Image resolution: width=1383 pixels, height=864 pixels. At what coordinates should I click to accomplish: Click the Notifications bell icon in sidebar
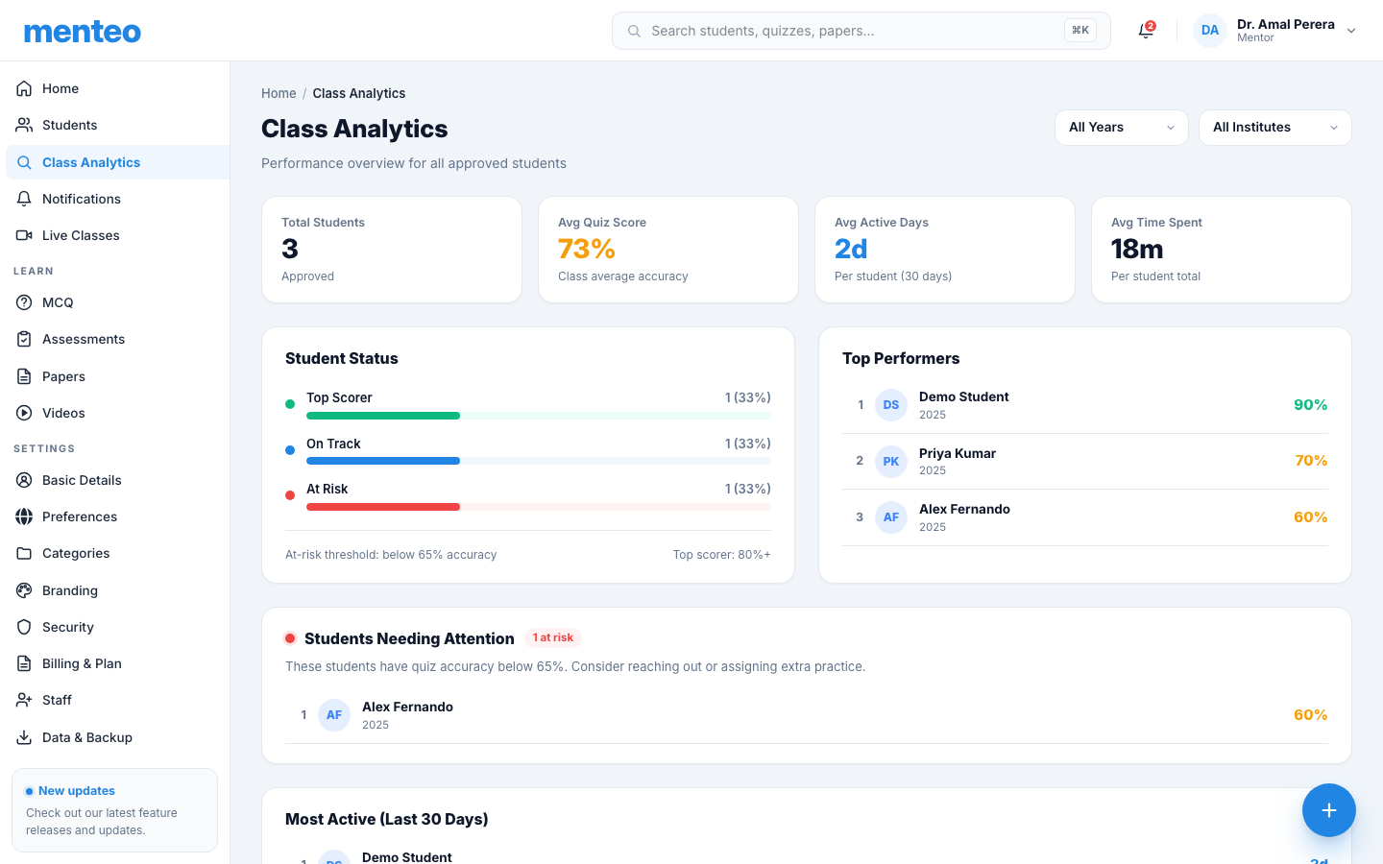point(24,199)
